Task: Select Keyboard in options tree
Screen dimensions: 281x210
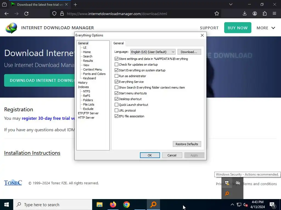Action: click(89, 78)
